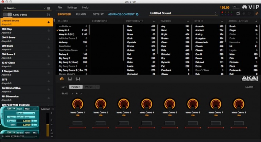Click the Macro Control 1 knob

(x=78, y=104)
